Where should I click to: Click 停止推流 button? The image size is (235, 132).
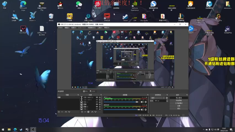click(x=179, y=98)
